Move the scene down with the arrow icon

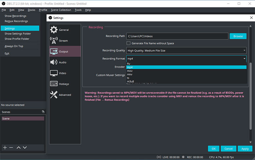tap(25, 147)
